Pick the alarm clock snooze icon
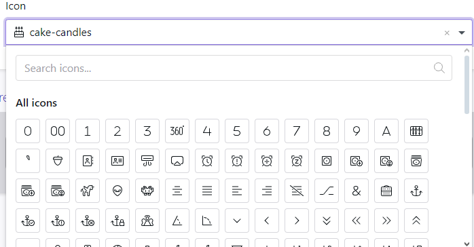This screenshot has height=247, width=474. [x=297, y=161]
